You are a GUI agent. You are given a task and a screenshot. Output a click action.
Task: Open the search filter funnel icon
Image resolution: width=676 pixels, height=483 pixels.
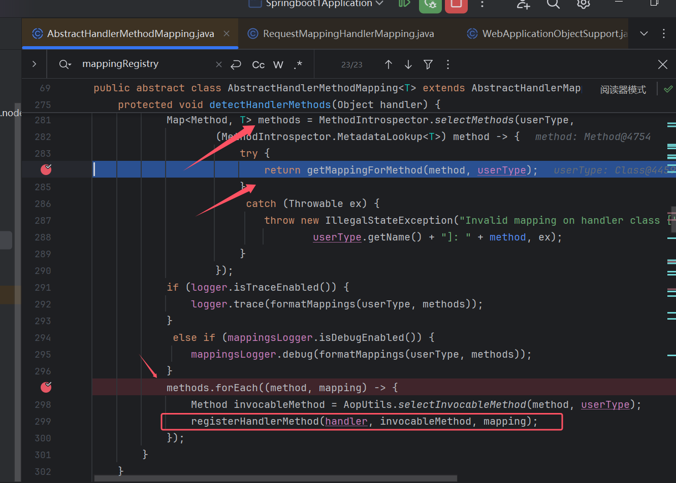coord(428,64)
